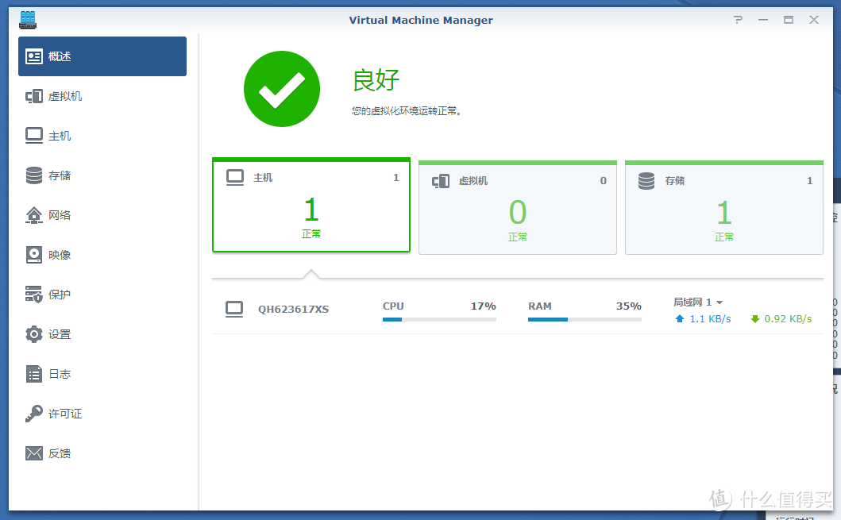Open 许可证 license page
This screenshot has height=520, width=841.
click(102, 414)
